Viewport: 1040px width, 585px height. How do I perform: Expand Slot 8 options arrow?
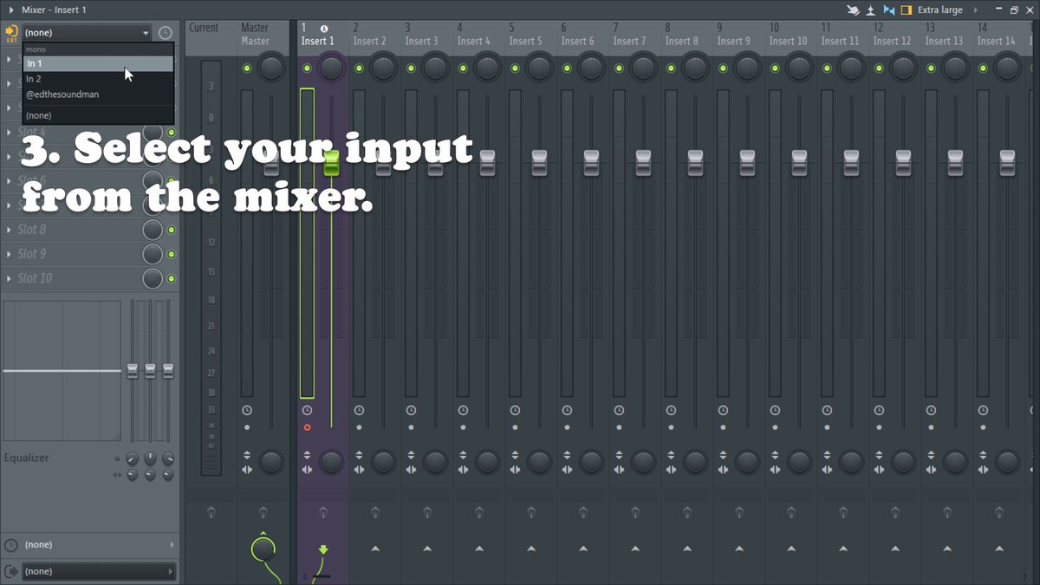9,230
